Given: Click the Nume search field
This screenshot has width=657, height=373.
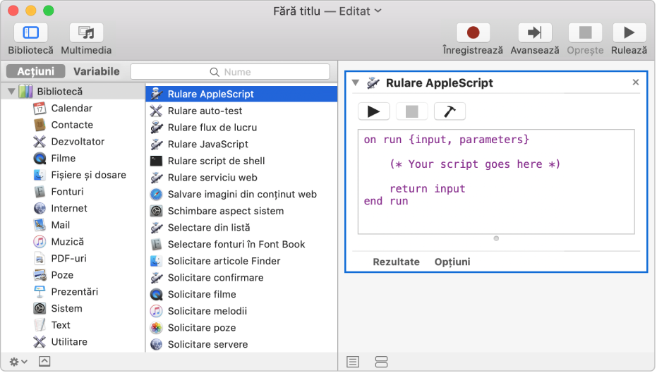Looking at the screenshot, I should point(230,71).
